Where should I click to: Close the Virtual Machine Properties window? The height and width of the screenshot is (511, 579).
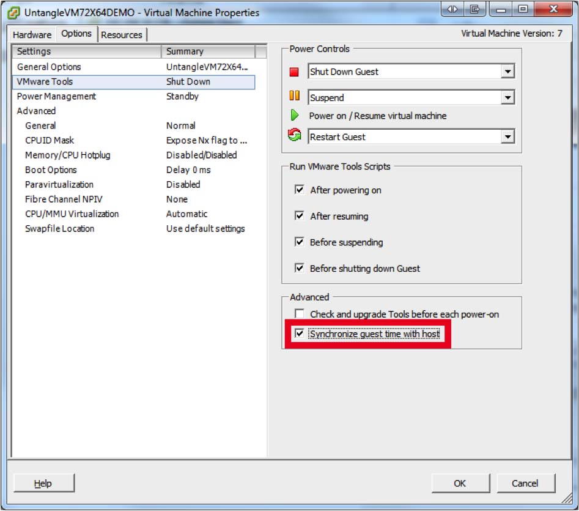(x=553, y=9)
